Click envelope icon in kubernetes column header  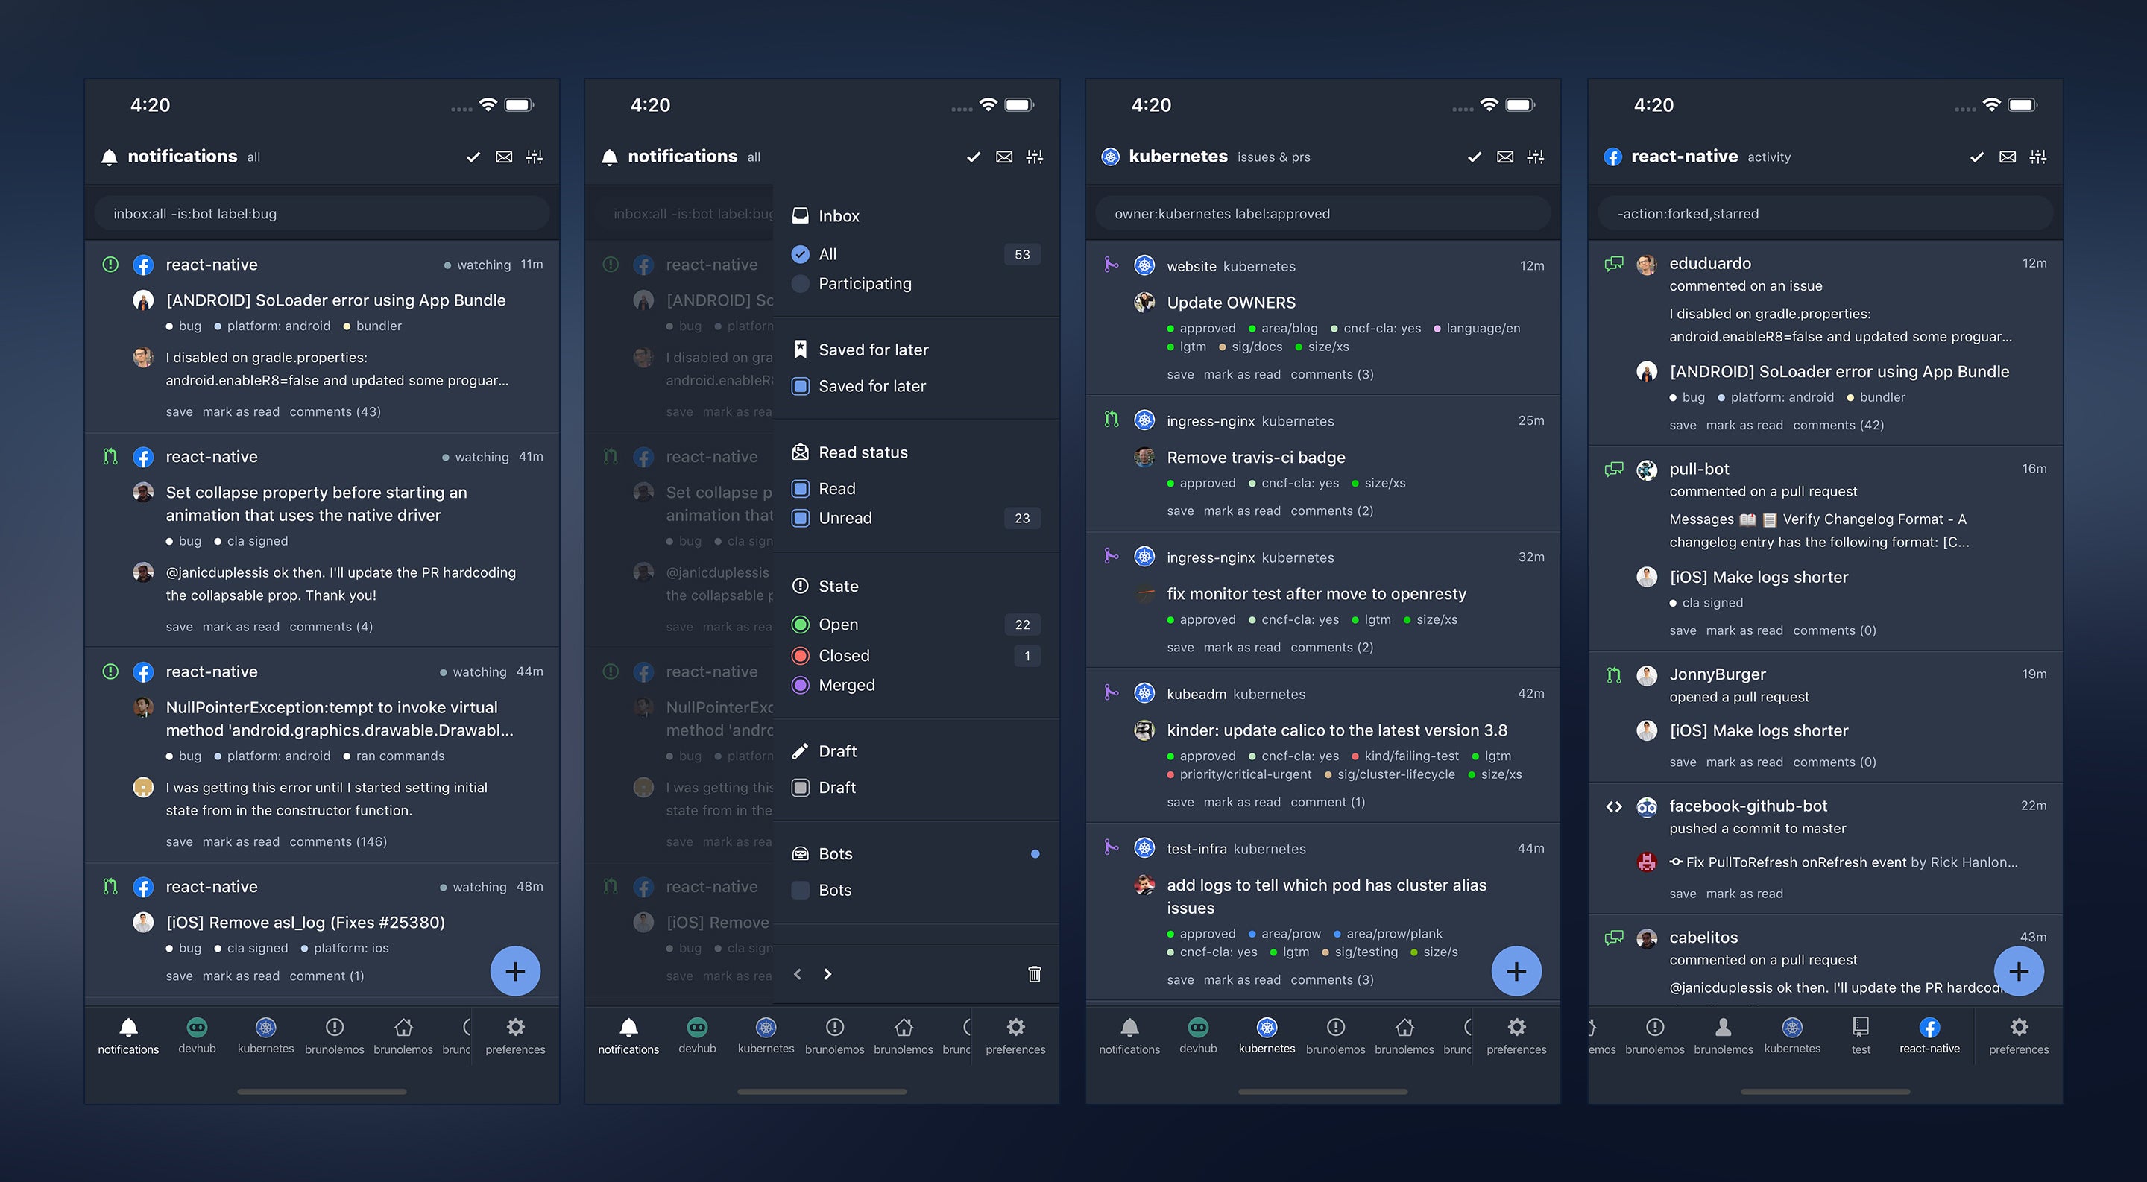pyautogui.click(x=1505, y=157)
